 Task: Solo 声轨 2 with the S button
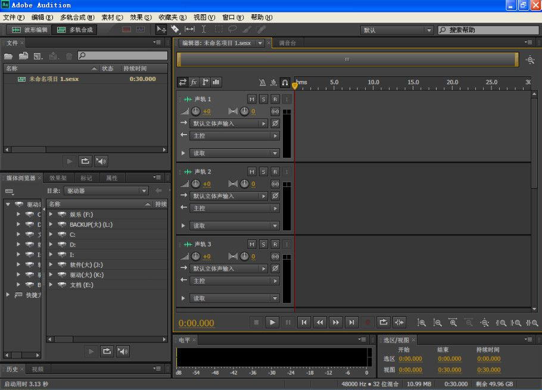[x=263, y=171]
